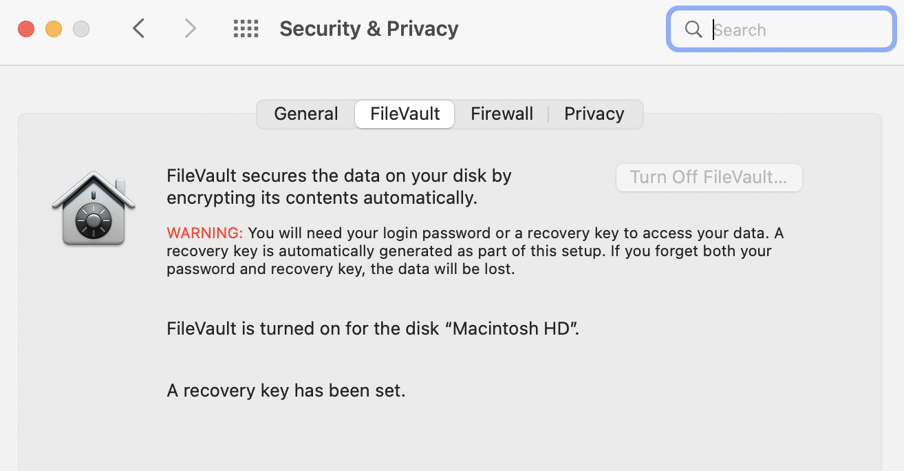
Task: Go back with the left chevron arrow
Action: [x=139, y=29]
